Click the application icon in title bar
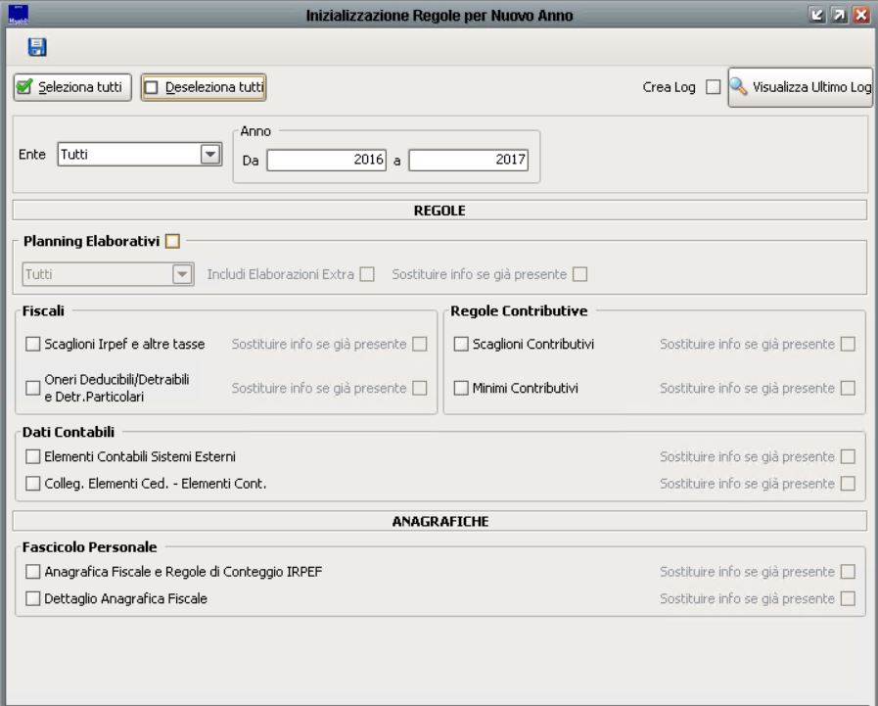Viewport: 878px width, 706px height. (x=18, y=14)
